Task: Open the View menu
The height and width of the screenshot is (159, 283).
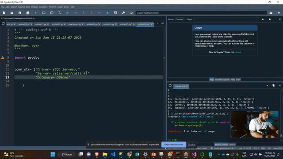Action: pyautogui.click(x=66, y=7)
